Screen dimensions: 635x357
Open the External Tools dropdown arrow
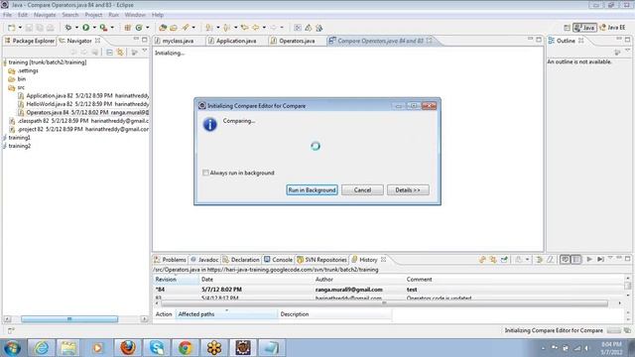(112, 28)
